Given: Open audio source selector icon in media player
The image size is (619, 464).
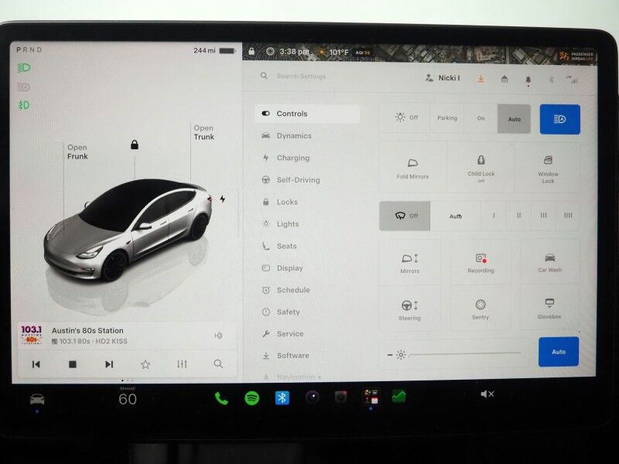Looking at the screenshot, I should click(218, 336).
